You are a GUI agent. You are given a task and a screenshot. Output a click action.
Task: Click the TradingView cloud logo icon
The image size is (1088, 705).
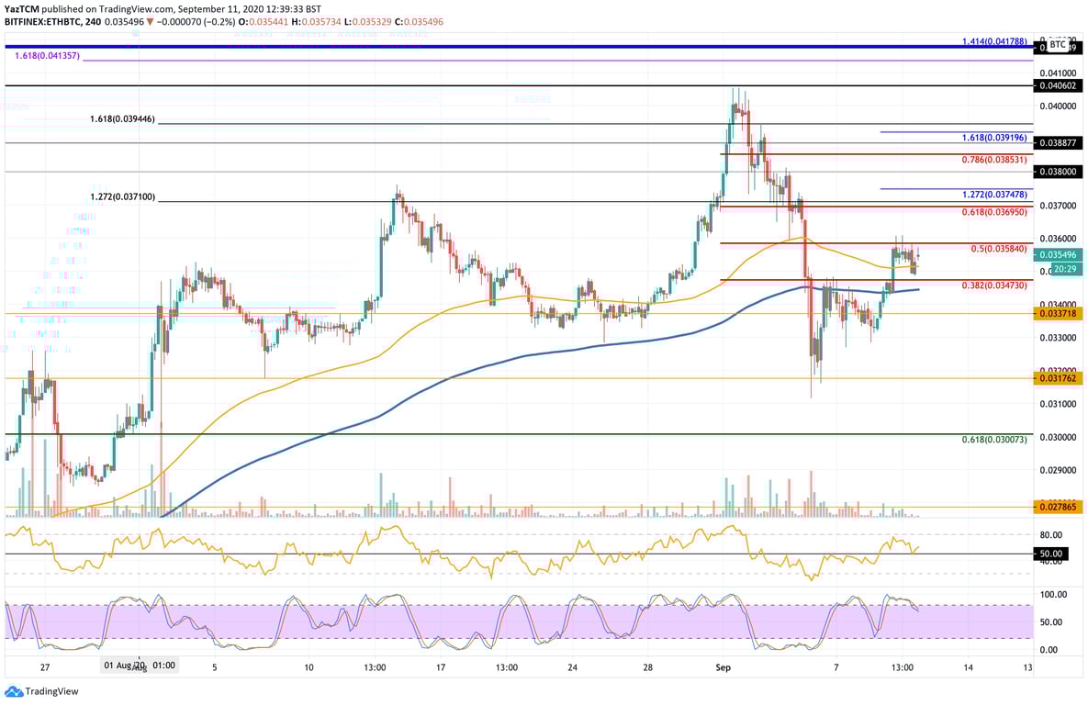pyautogui.click(x=15, y=690)
